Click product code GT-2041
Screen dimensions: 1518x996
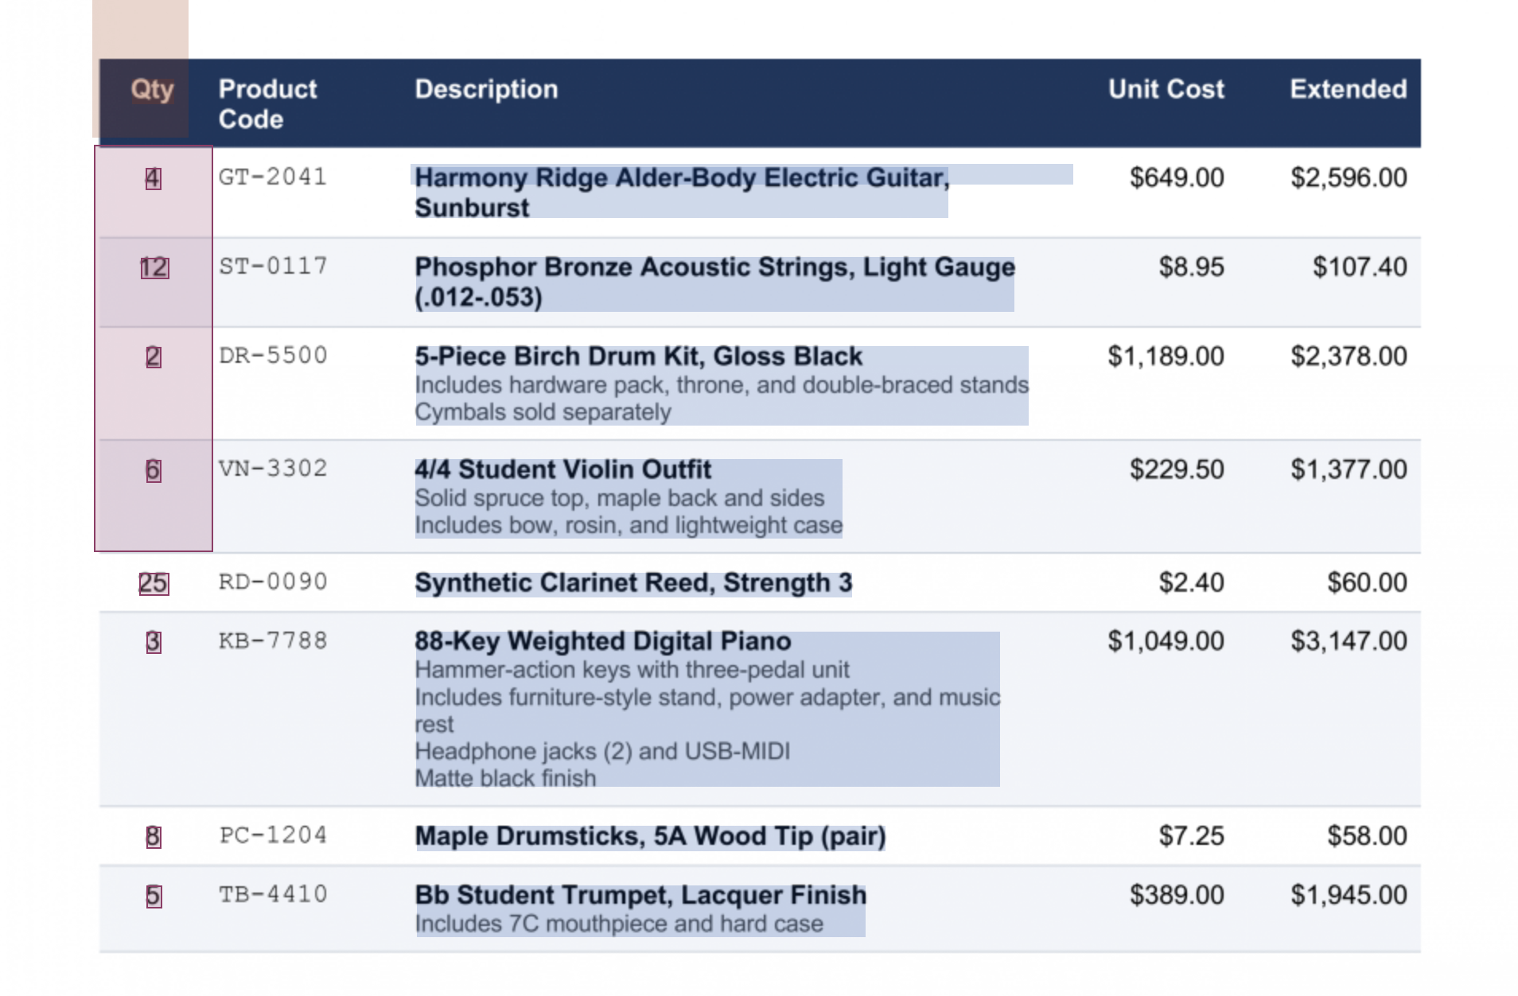273,177
